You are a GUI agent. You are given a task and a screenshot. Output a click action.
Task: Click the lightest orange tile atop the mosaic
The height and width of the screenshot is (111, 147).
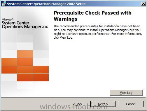[25, 54]
